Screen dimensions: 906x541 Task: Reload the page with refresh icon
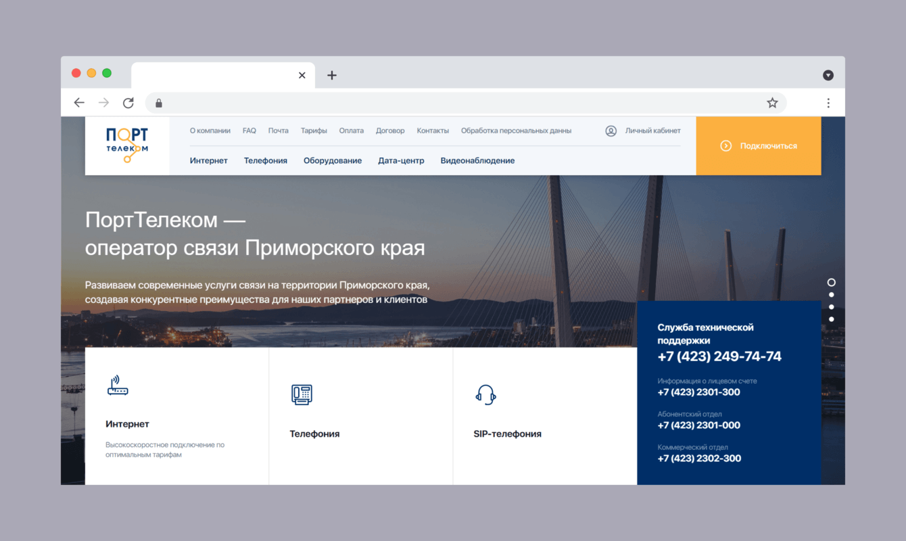click(128, 102)
